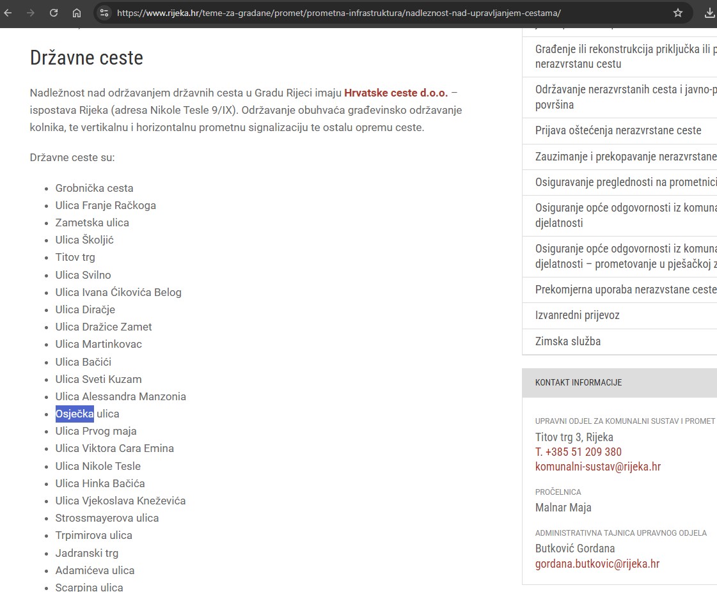Viewport: 717px width, 592px height.
Task: Open Prekomjerna uporaba nerazvstane ceste item
Action: pyautogui.click(x=625, y=290)
